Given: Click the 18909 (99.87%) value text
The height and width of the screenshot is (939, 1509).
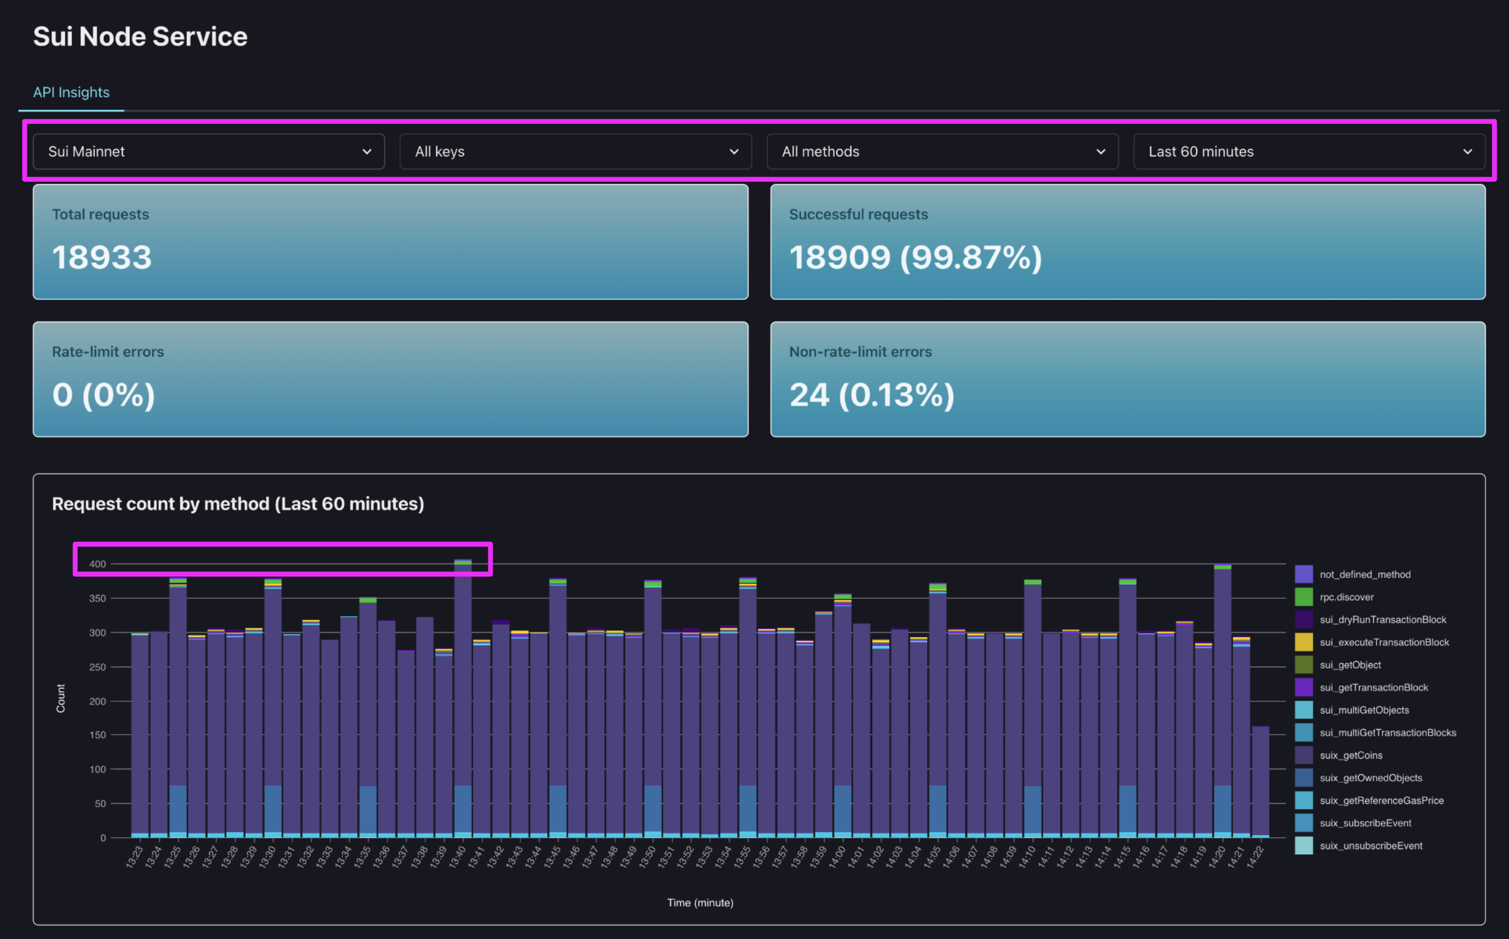Looking at the screenshot, I should coord(915,257).
